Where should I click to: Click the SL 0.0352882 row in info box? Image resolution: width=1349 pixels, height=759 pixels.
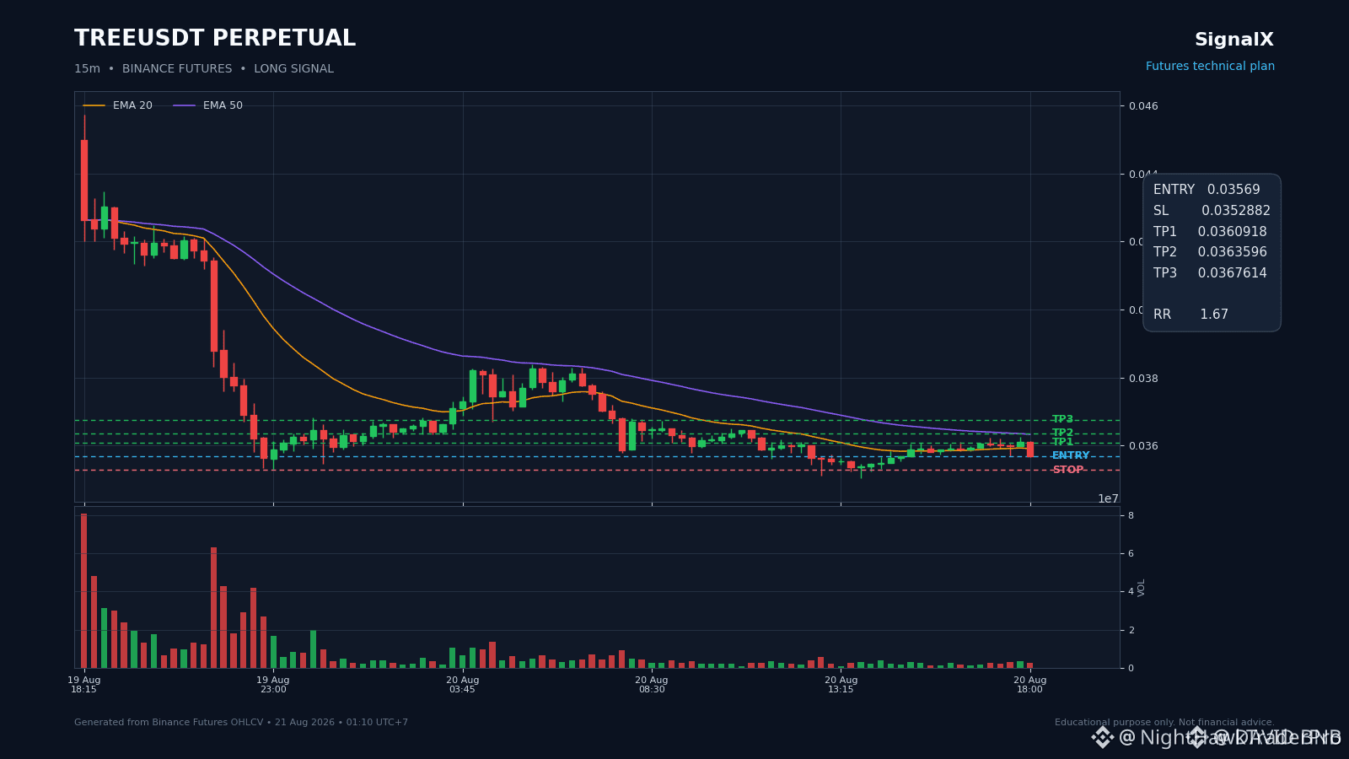(1212, 211)
